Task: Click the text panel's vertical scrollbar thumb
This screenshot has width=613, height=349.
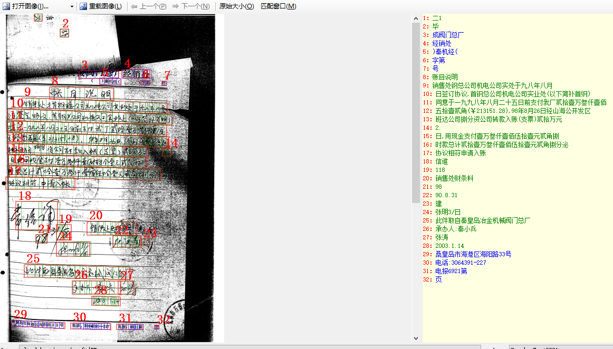Action: pyautogui.click(x=416, y=111)
